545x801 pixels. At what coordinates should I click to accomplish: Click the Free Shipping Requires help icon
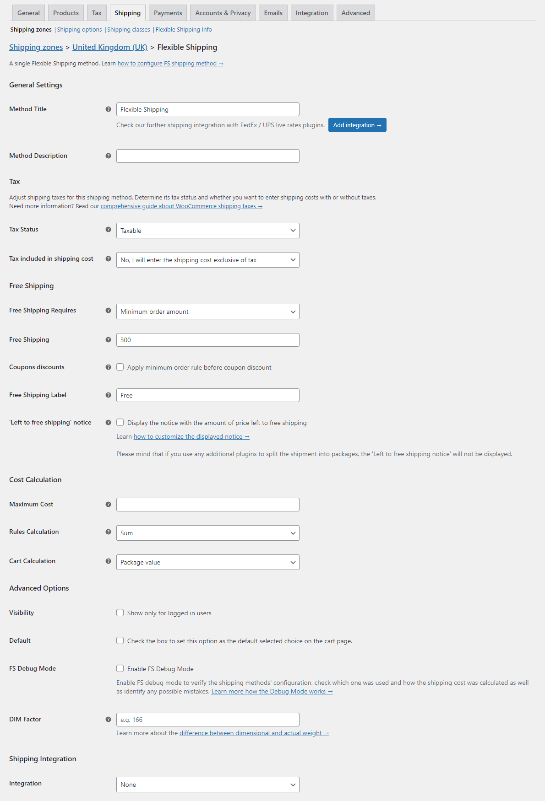pos(109,311)
